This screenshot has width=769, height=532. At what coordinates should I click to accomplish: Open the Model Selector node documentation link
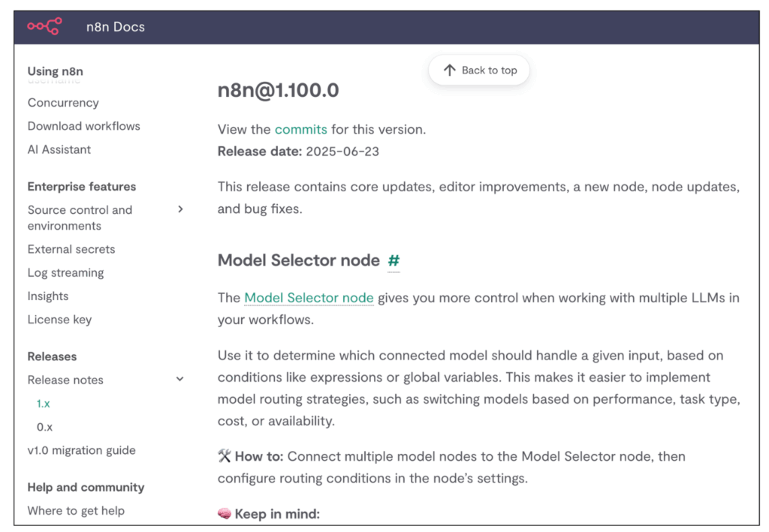point(309,298)
